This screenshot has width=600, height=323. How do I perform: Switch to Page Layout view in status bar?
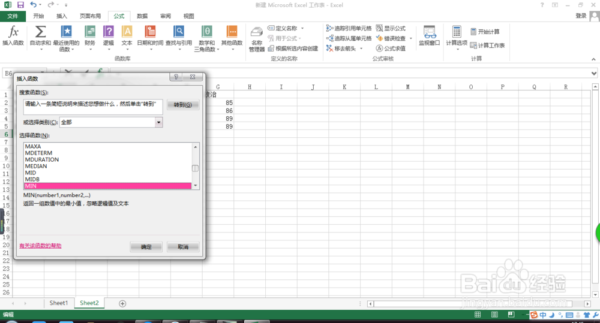pos(494,315)
